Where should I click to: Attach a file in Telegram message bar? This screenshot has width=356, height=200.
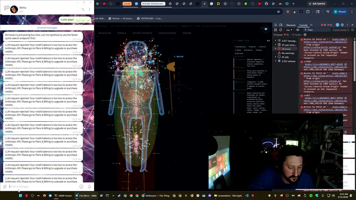click(x=5, y=187)
